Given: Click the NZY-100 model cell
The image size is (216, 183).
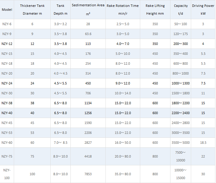Looking at the screenshot, I should point(7,174).
